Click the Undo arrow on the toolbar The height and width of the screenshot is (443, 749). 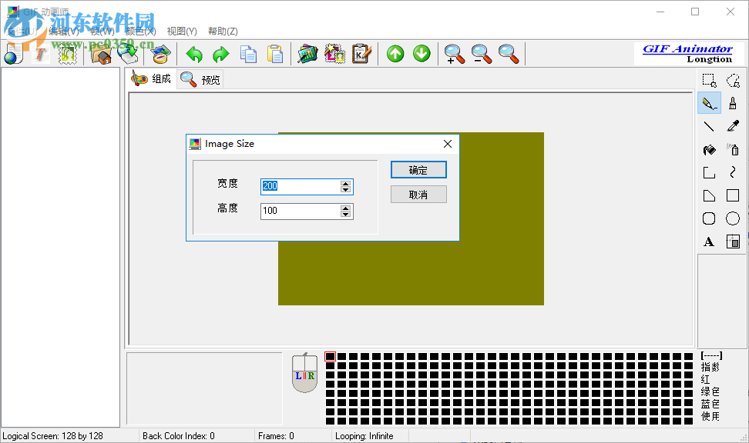coord(193,54)
